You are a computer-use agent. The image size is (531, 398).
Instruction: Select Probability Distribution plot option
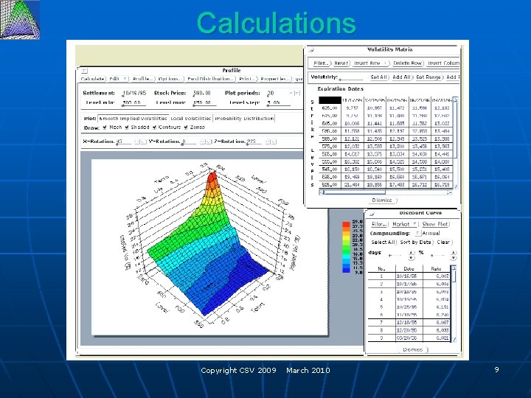(244, 119)
